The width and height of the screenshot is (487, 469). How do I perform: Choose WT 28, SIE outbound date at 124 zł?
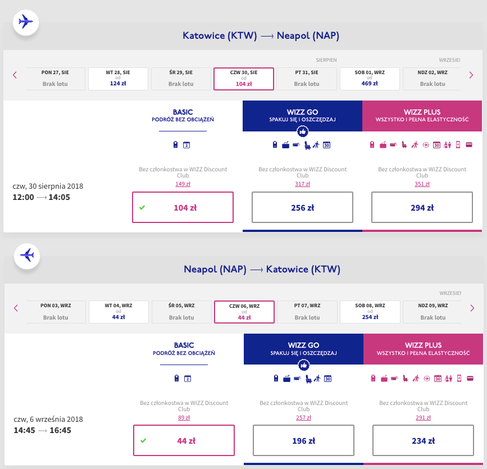pyautogui.click(x=118, y=79)
